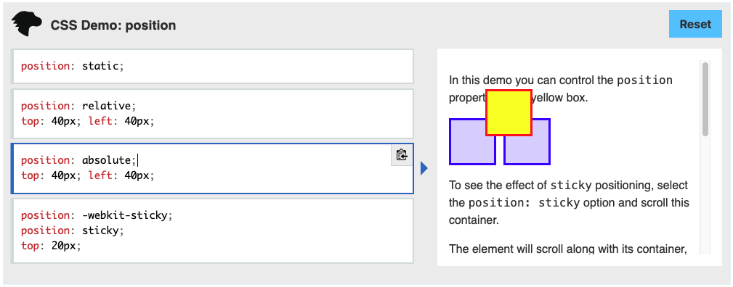Click the scrollbar track below the thumb
The height and width of the screenshot is (287, 733).
coord(705,196)
